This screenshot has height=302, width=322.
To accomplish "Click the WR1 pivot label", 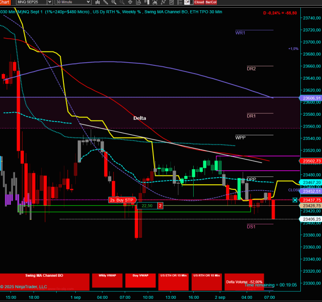I will 240,33.
